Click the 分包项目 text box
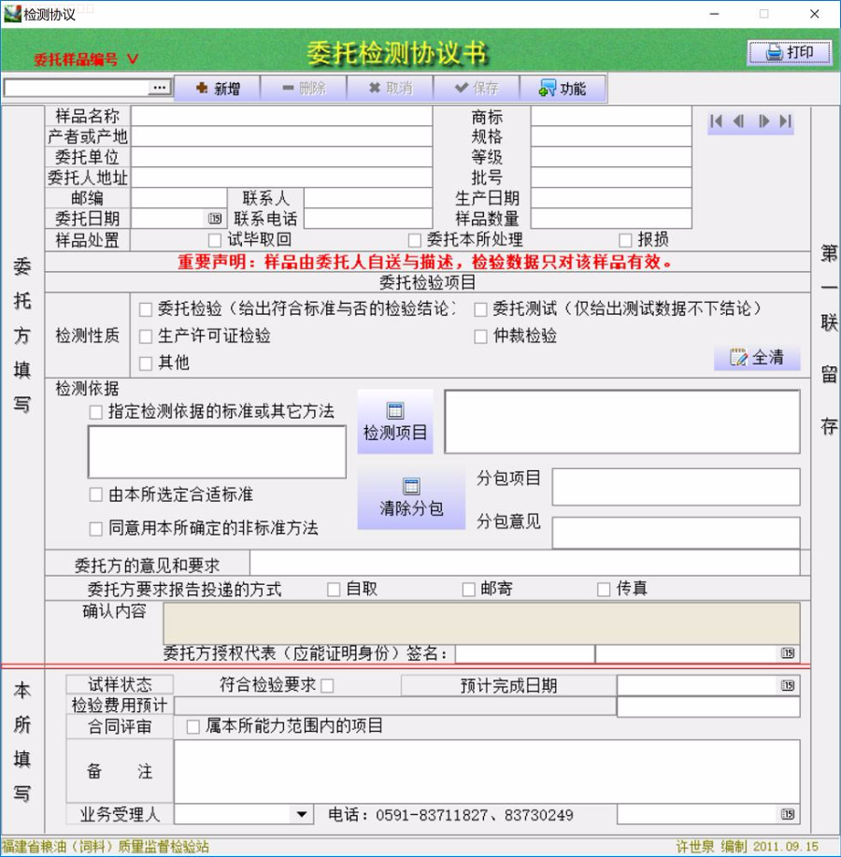This screenshot has height=857, width=841. point(676,486)
